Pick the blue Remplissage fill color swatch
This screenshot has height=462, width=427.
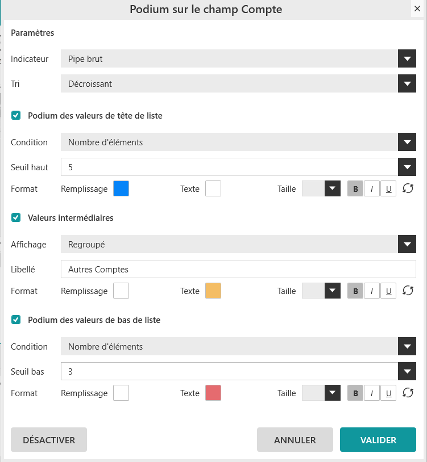pos(121,189)
